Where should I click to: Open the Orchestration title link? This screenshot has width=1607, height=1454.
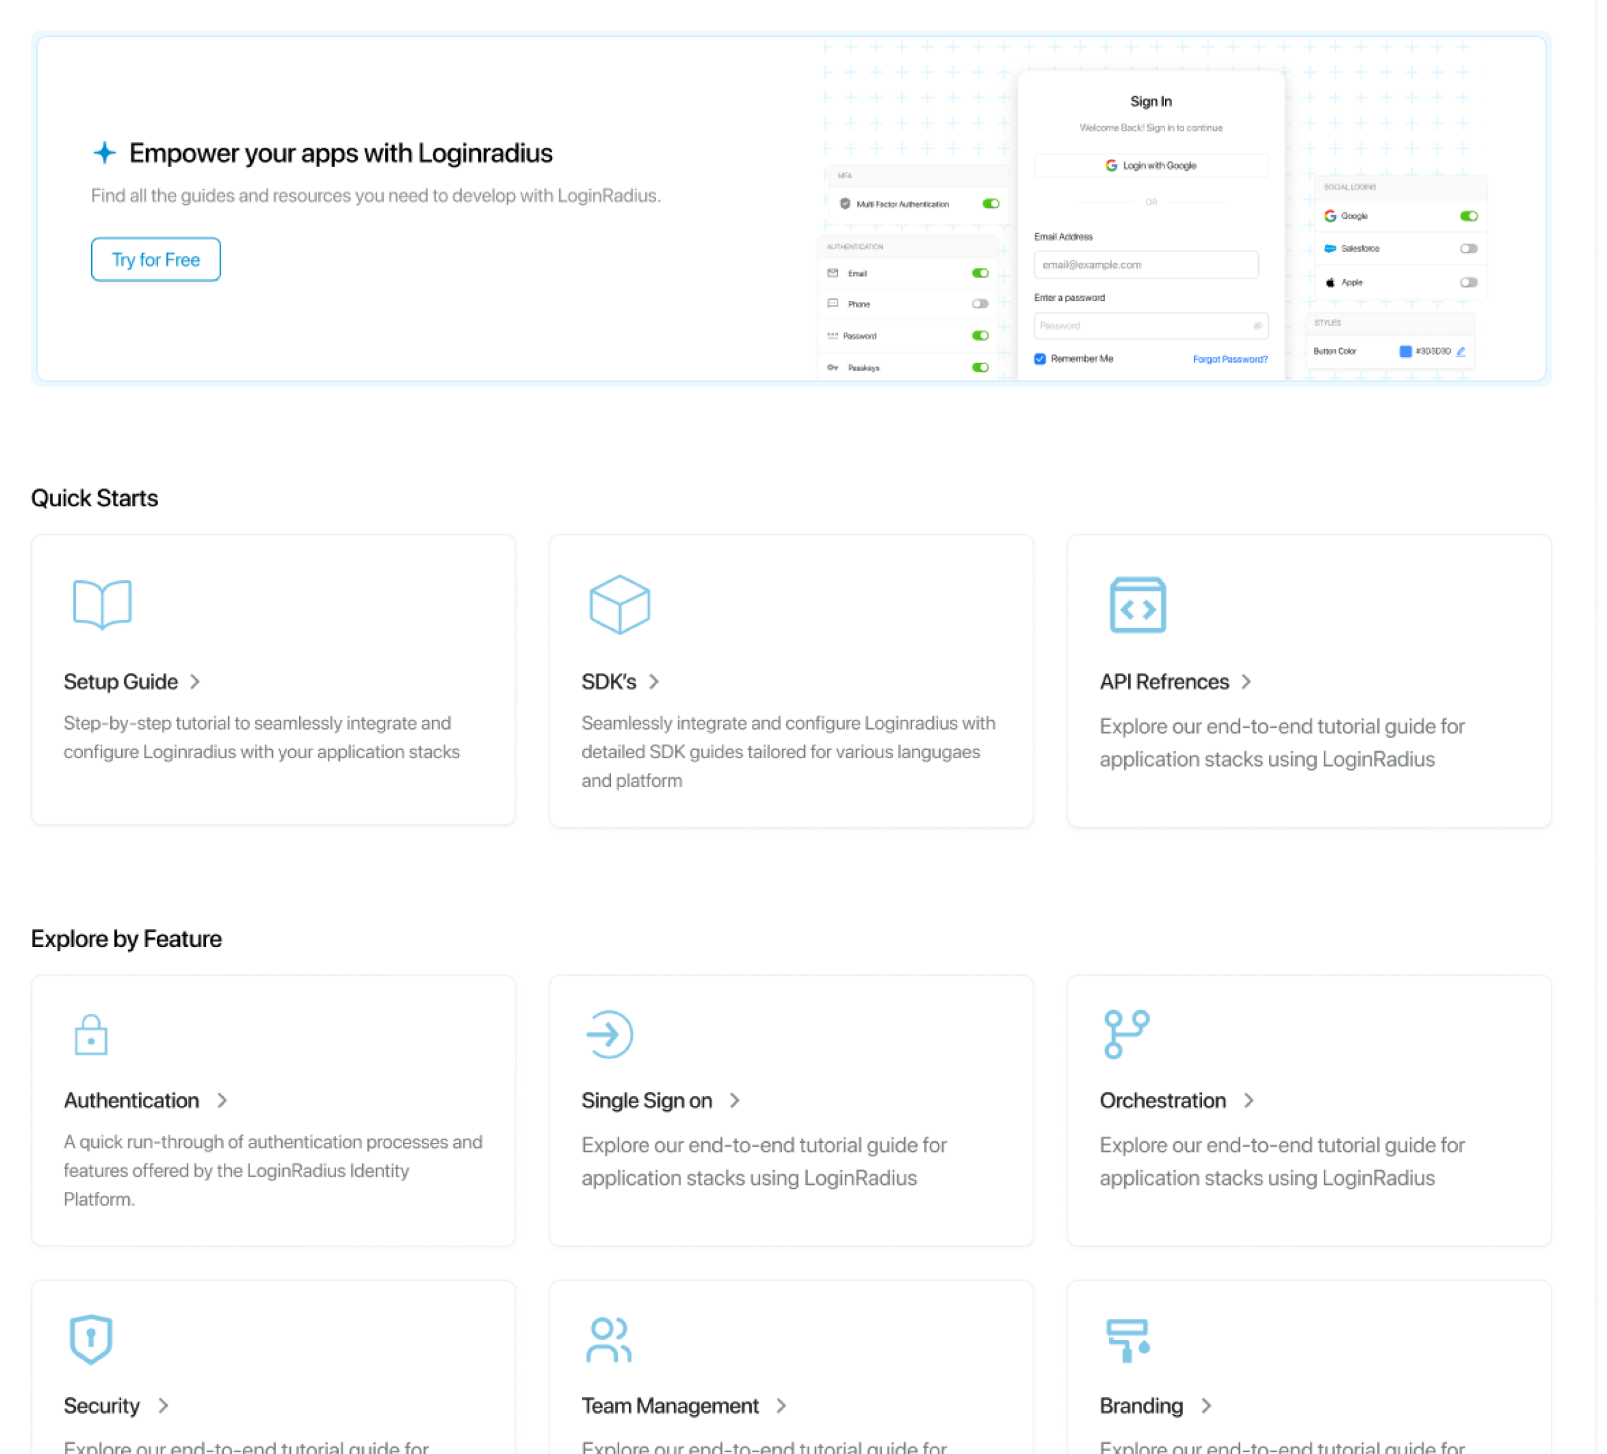1163,1100
